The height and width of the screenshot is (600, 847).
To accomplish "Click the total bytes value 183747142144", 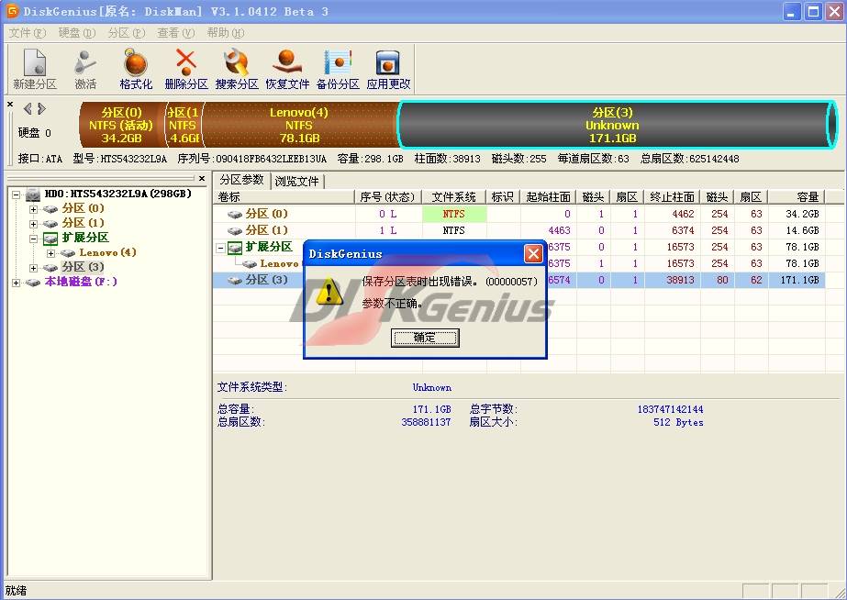I will [x=671, y=409].
